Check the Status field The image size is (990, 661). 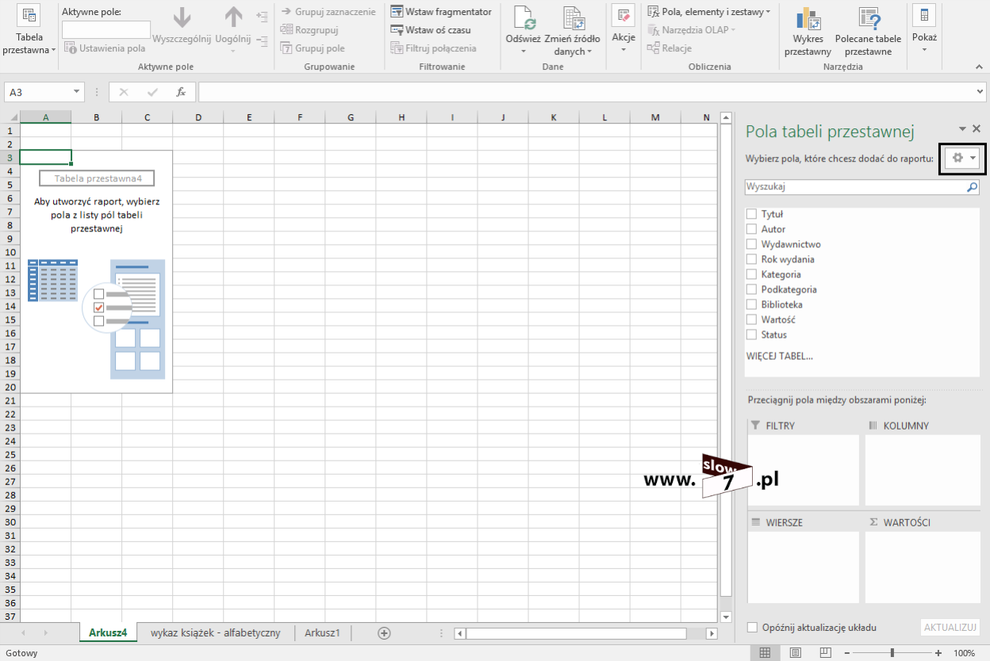pyautogui.click(x=751, y=334)
